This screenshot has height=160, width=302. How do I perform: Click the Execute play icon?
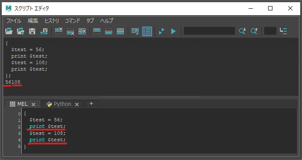[x=173, y=31]
